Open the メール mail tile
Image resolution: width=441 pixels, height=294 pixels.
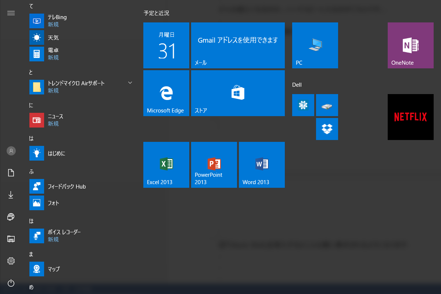coord(238,45)
